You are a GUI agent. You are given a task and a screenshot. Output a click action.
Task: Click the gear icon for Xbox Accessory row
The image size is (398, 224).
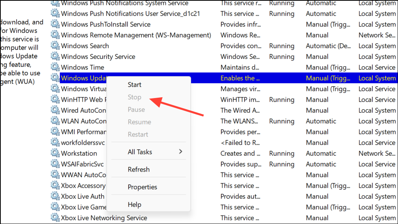pos(55,186)
